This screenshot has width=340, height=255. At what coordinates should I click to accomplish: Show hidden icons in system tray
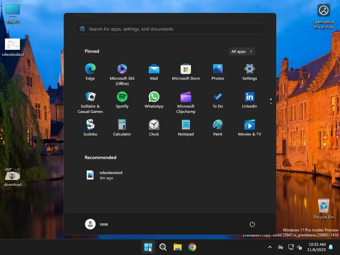click(270, 247)
